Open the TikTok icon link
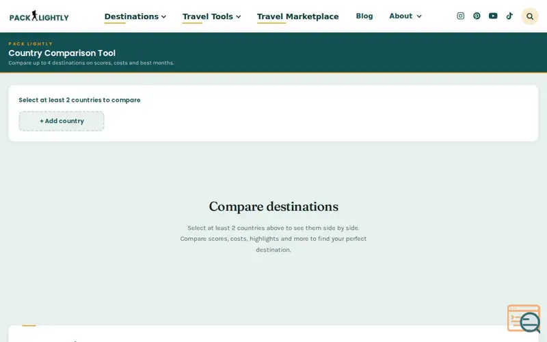Viewport: 547px width, 342px height. [509, 16]
